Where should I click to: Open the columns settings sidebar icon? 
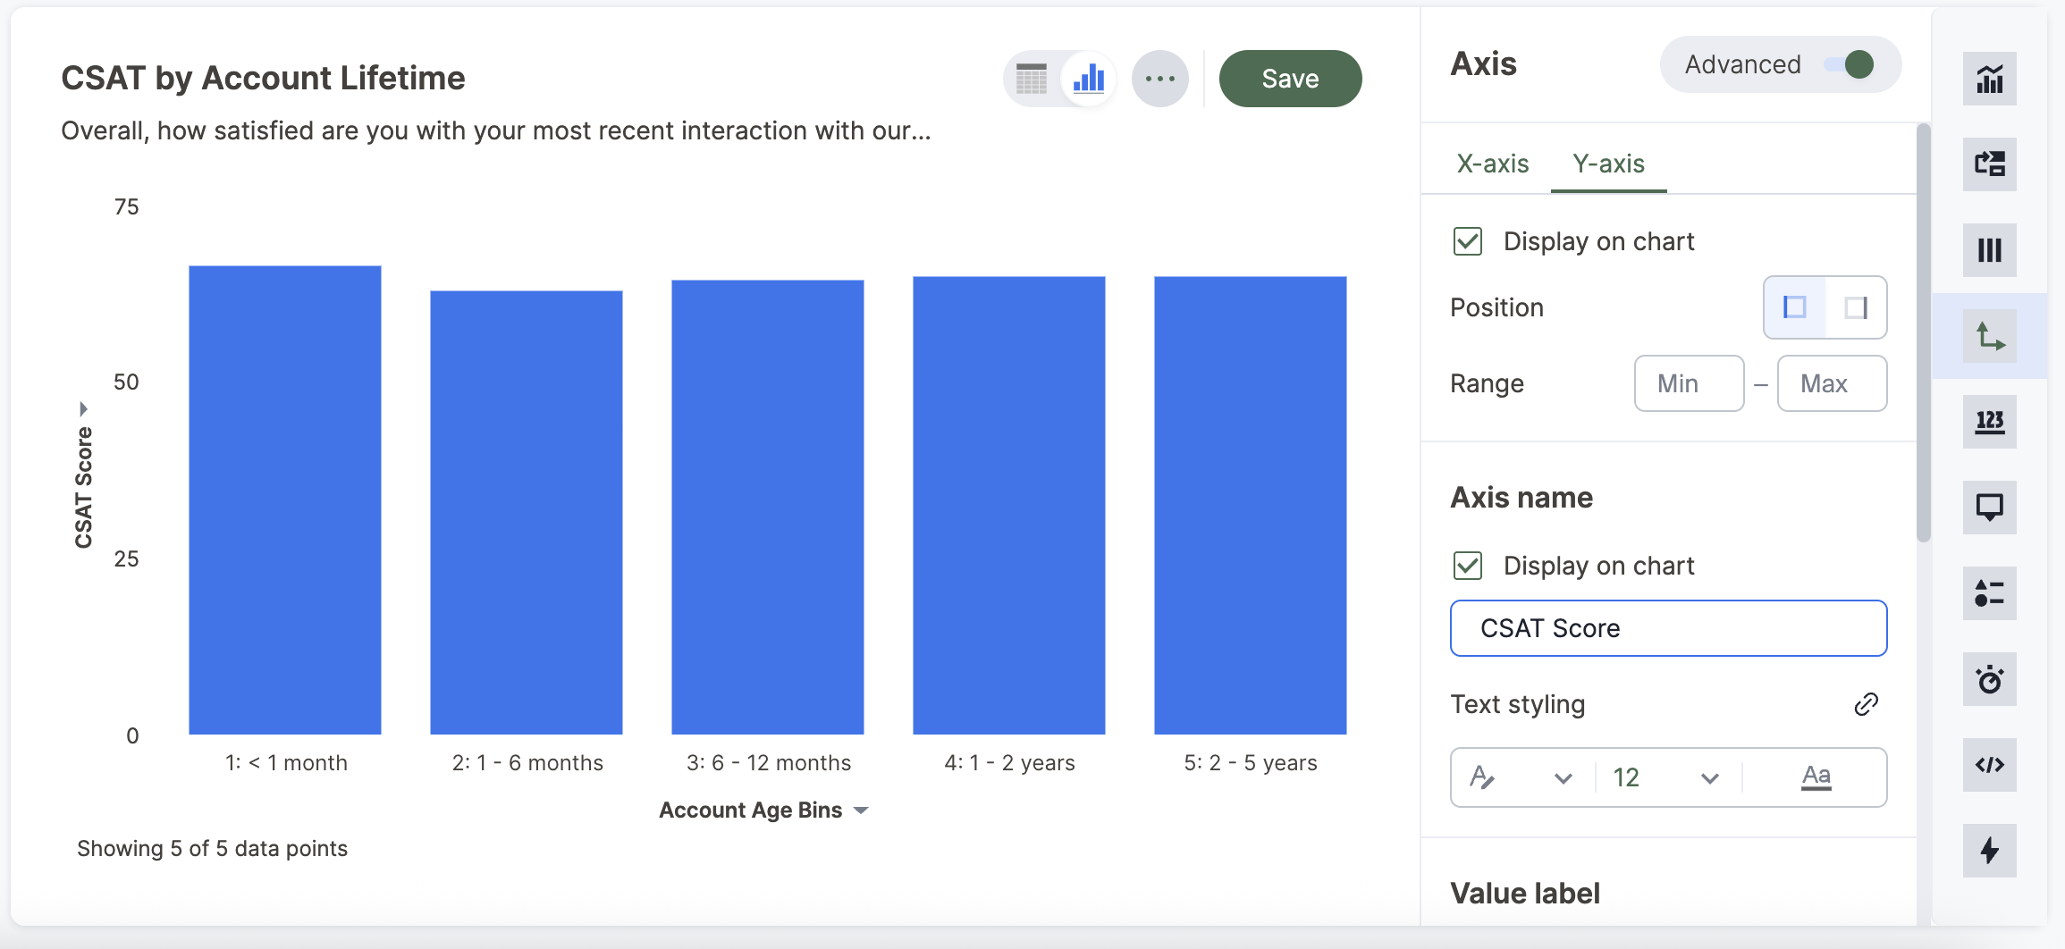point(1989,250)
